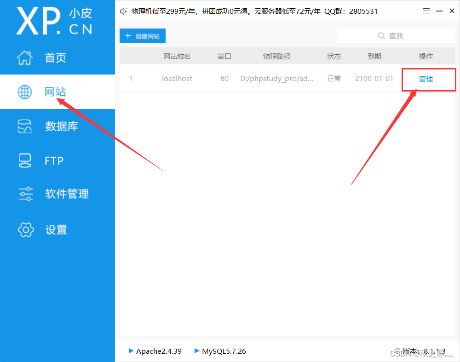Switch to the 网站 section

coord(55,92)
